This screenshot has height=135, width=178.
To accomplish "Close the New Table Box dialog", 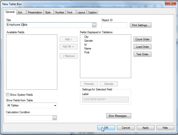I will [171, 3].
